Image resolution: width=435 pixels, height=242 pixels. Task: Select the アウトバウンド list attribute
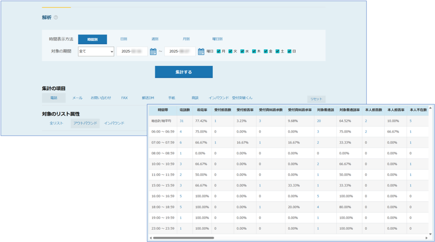(x=85, y=123)
